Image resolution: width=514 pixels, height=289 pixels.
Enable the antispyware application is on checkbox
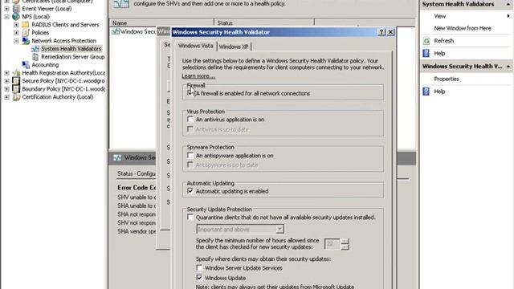(190, 155)
